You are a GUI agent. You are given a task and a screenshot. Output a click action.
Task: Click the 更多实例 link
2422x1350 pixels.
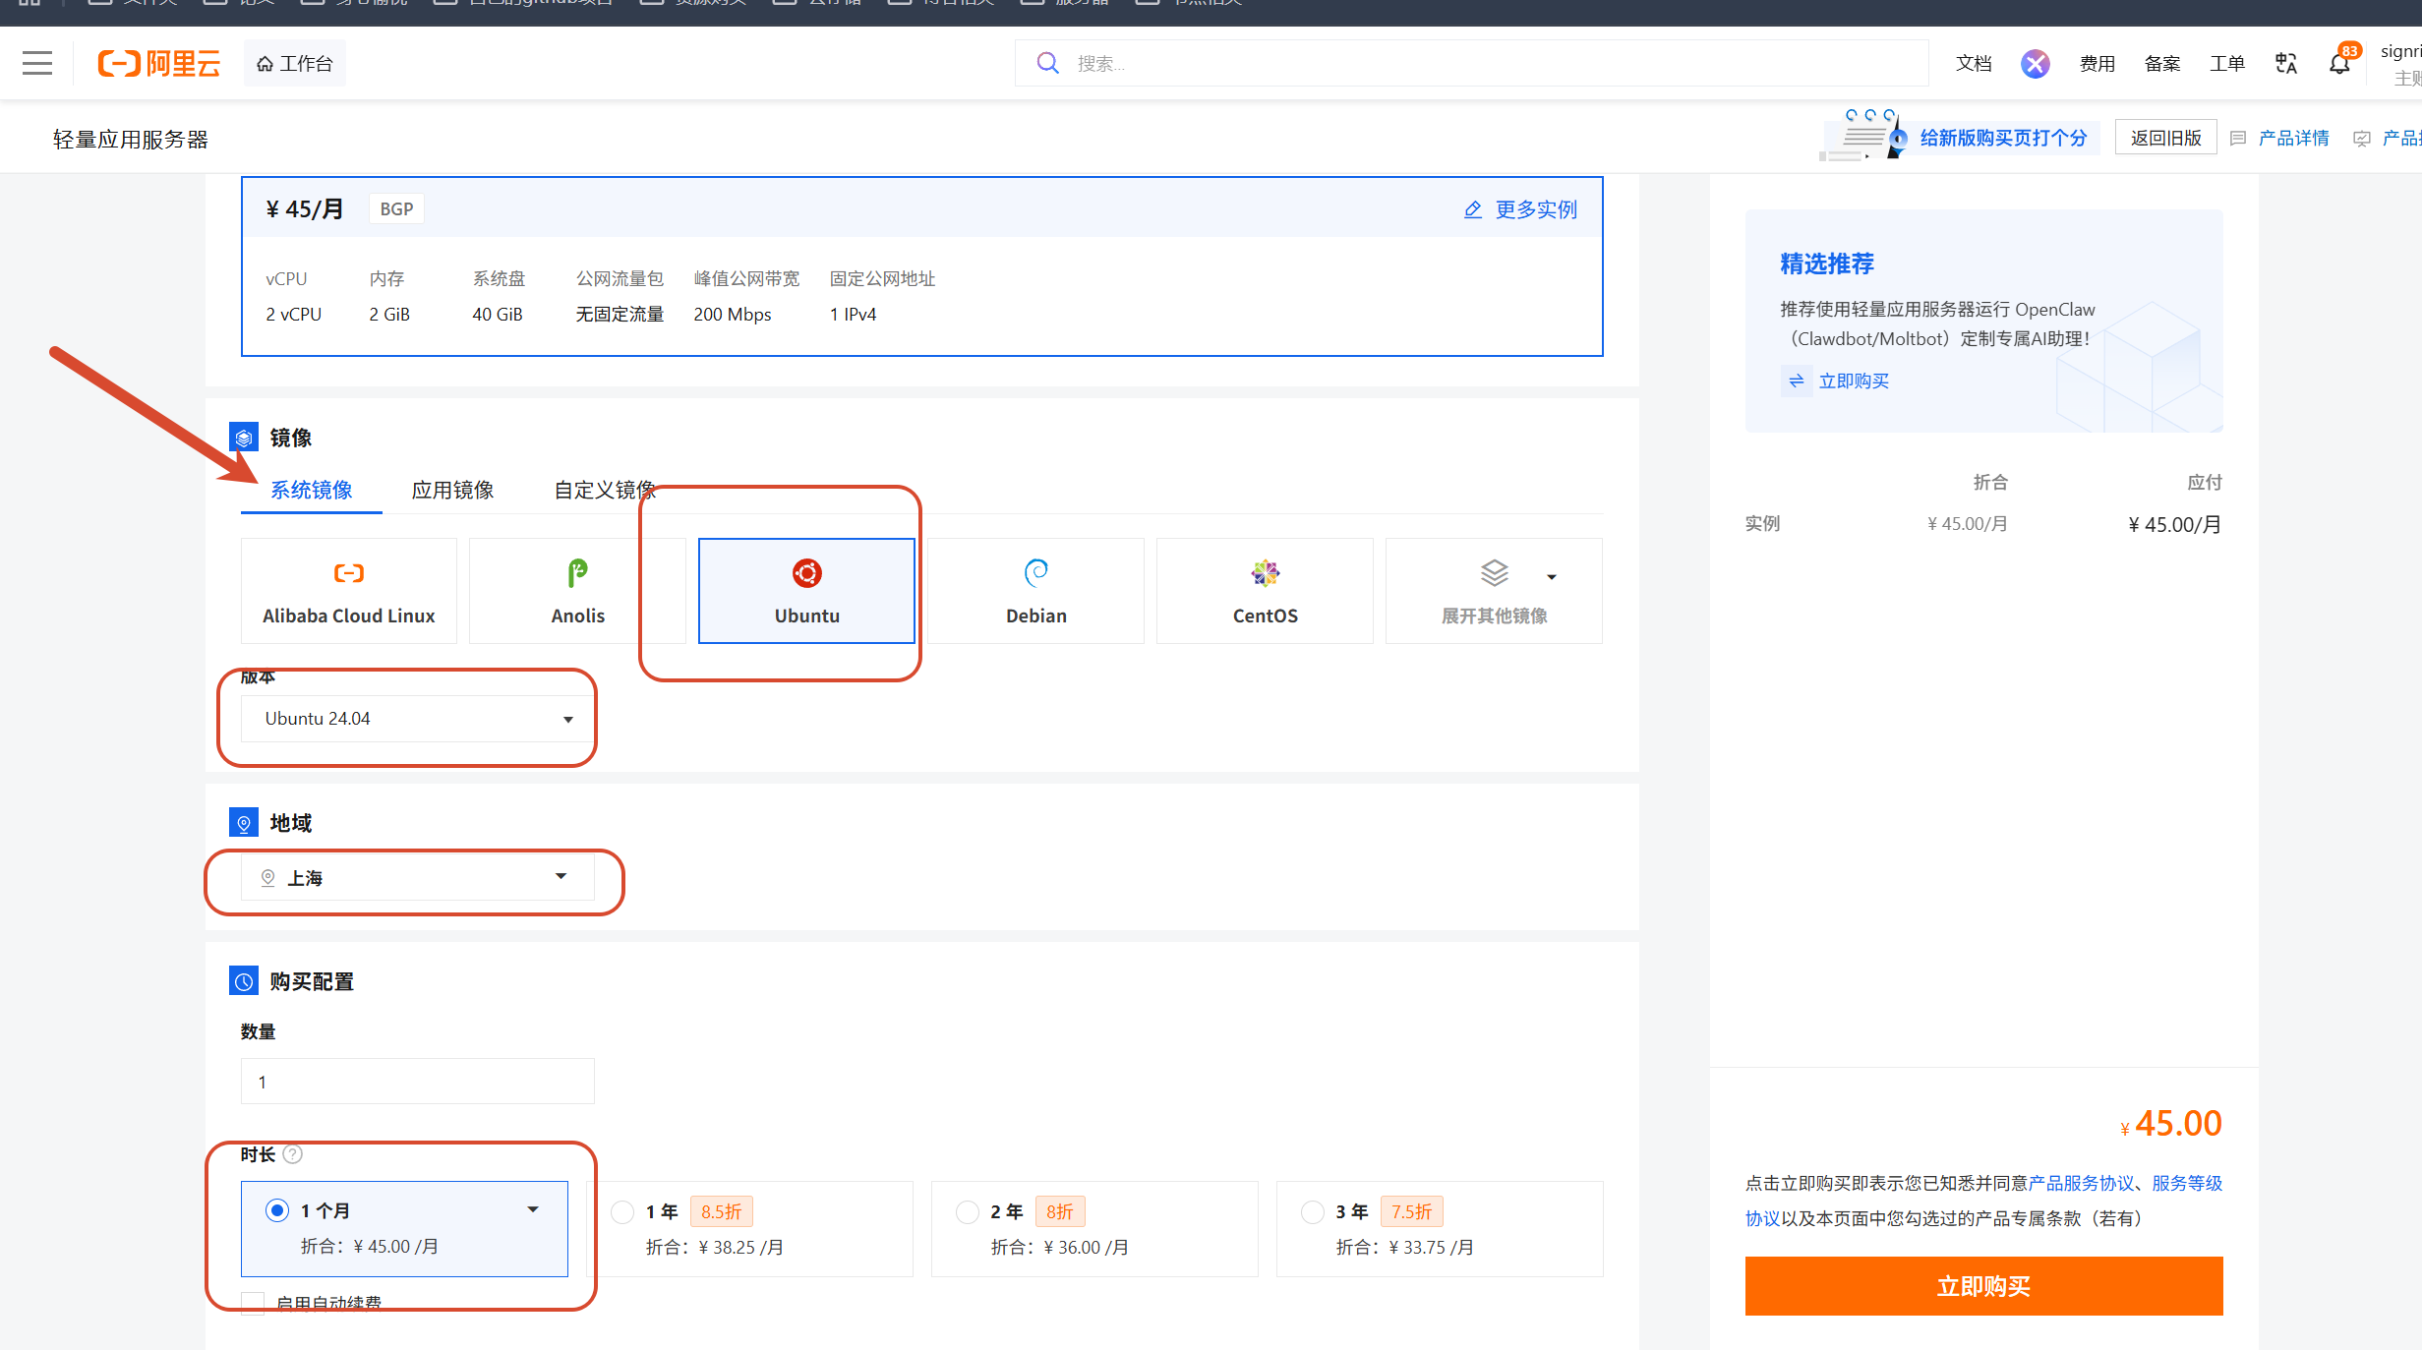point(1536,209)
